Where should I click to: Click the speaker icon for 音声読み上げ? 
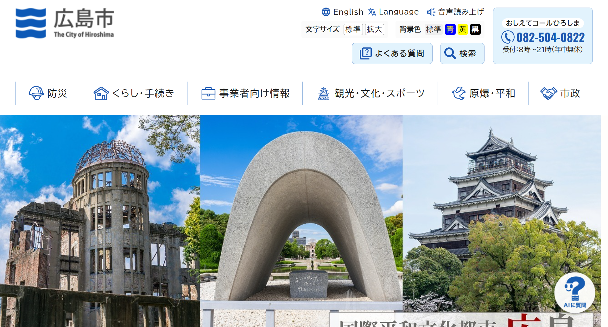point(431,12)
